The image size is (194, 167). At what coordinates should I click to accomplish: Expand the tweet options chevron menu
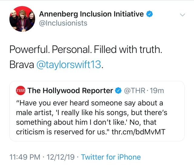click(182, 15)
